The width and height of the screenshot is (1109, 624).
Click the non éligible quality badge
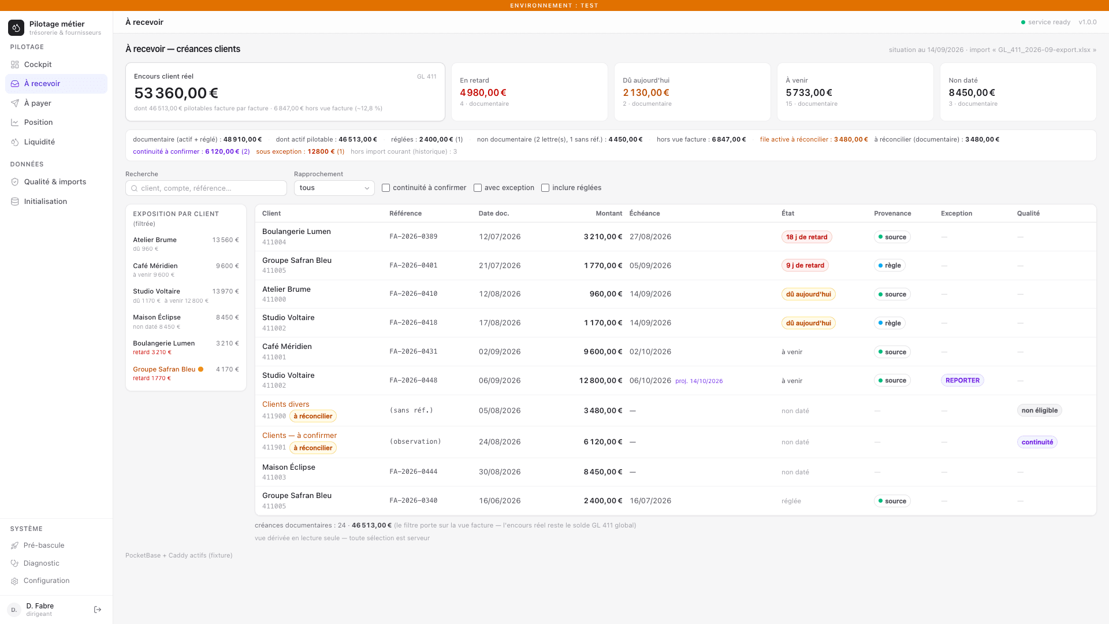click(x=1039, y=410)
